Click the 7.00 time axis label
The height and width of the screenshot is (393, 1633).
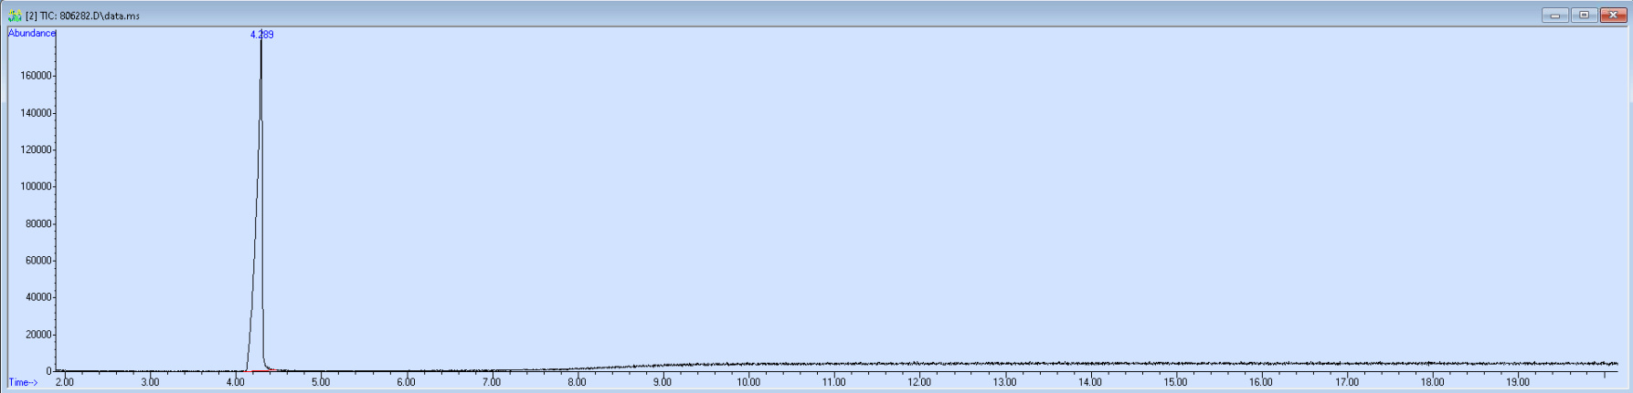tap(492, 382)
